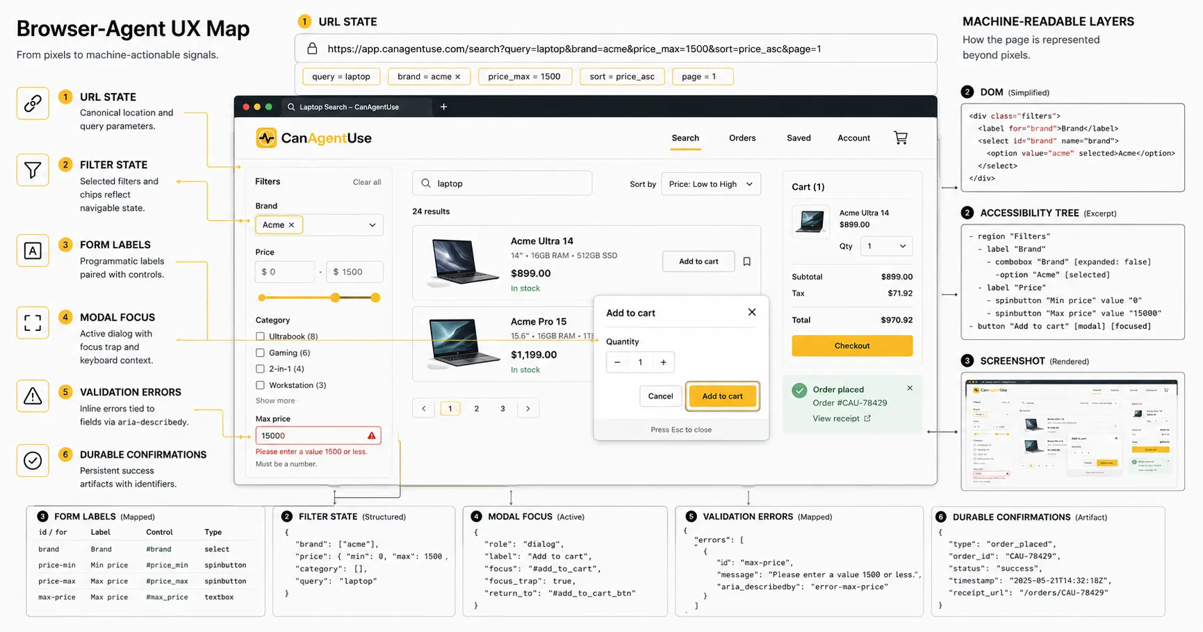Open the cart Qty dropdown

(886, 246)
